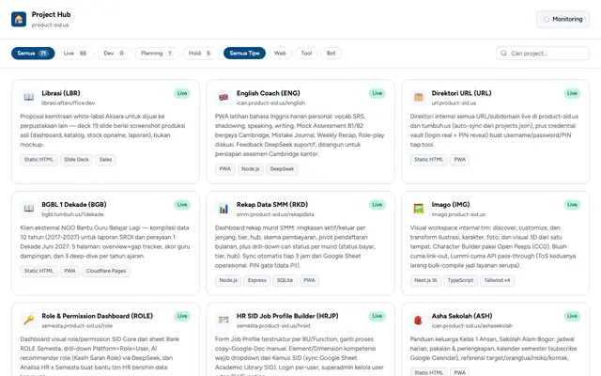Click the Asha Sekolah backpack icon
Screen dimensions: 601x376
pyautogui.click(x=419, y=320)
